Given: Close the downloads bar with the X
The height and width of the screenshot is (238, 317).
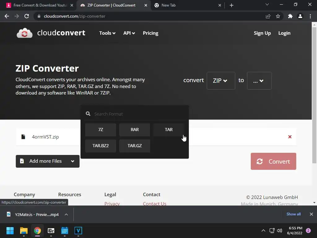Looking at the screenshot, I should click(x=311, y=214).
